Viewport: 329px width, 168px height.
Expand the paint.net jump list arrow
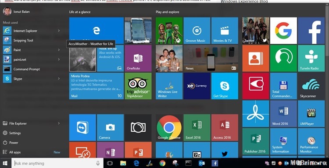pyautogui.click(x=59, y=59)
